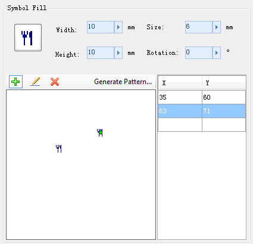Click the Width input field
The image size is (253, 244).
101,27
